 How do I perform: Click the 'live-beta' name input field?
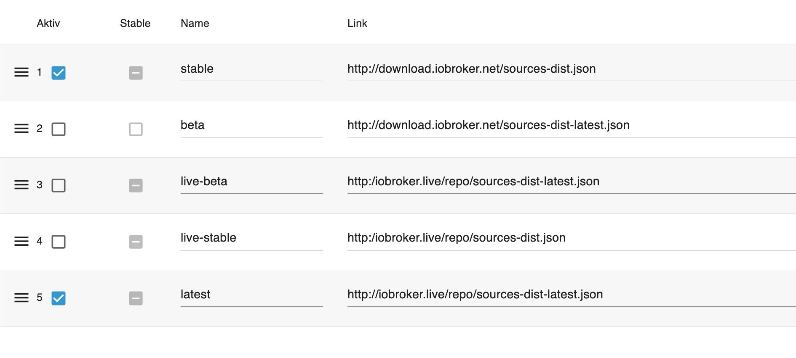(251, 182)
